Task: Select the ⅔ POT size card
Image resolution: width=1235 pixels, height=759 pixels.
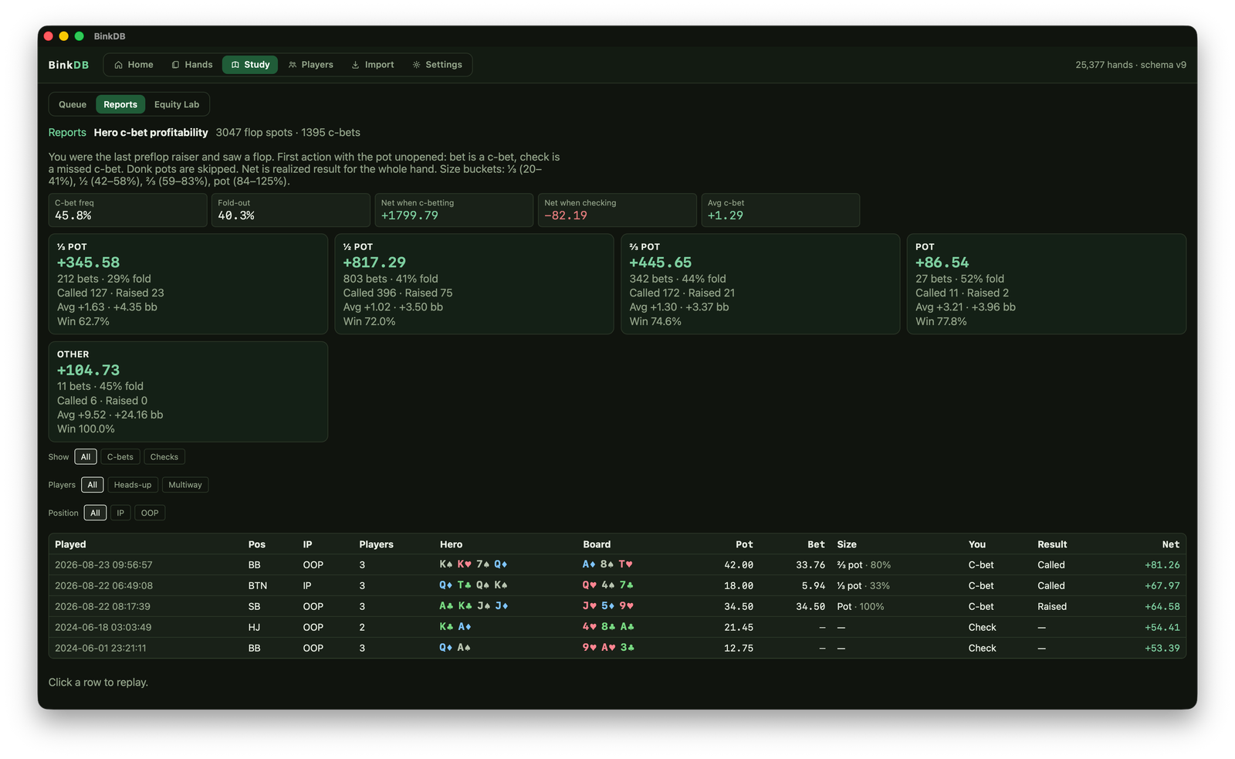Action: [760, 284]
